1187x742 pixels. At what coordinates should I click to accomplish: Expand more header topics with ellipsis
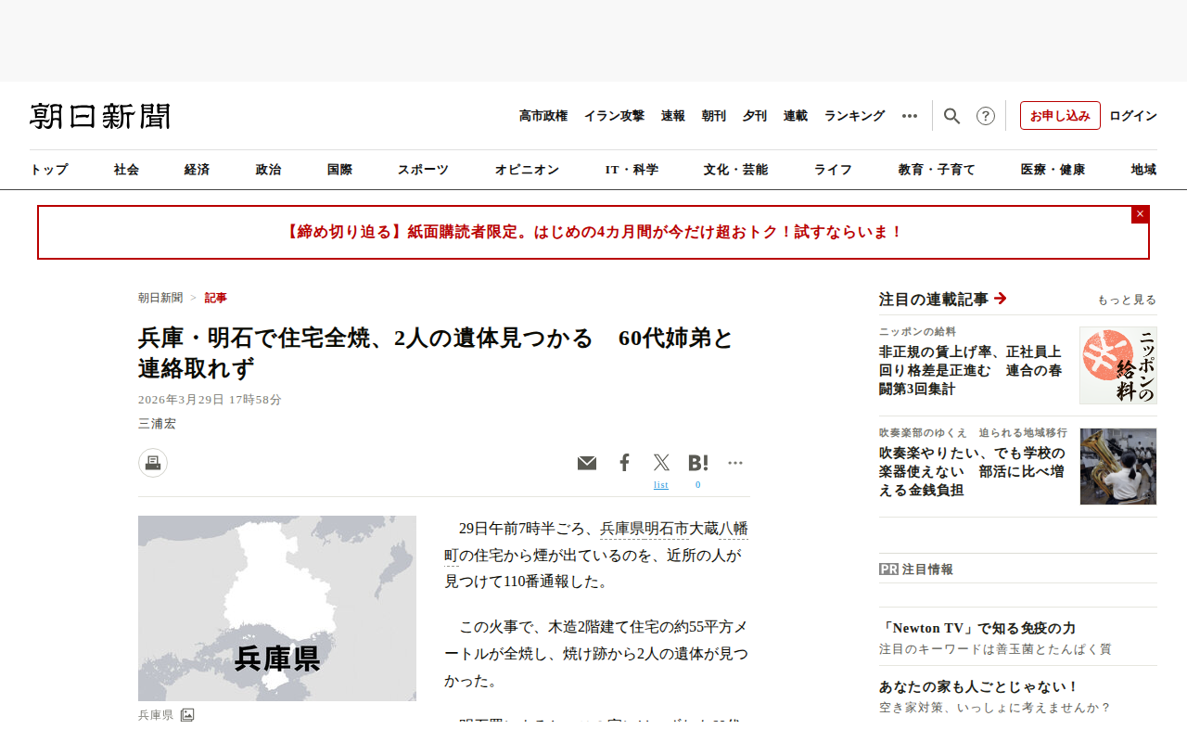(910, 116)
